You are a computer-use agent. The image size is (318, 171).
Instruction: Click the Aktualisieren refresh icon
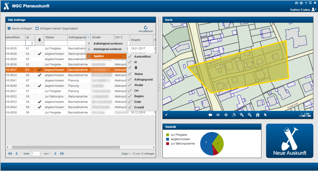146,28
